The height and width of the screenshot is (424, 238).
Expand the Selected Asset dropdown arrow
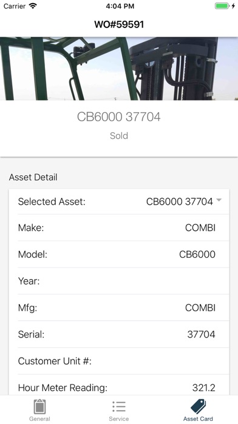pos(219,200)
